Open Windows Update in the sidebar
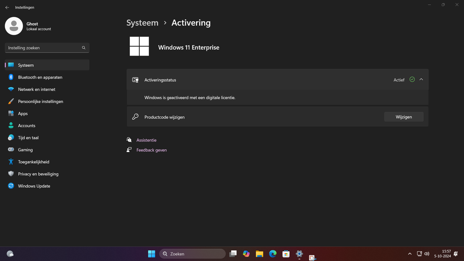The height and width of the screenshot is (261, 464). (x=47, y=186)
